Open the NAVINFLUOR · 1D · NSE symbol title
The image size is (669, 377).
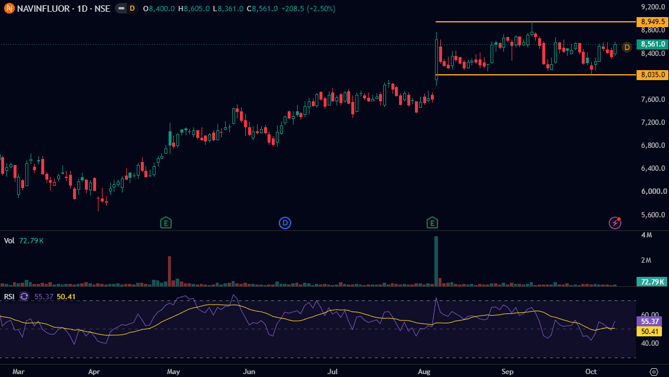tap(64, 8)
